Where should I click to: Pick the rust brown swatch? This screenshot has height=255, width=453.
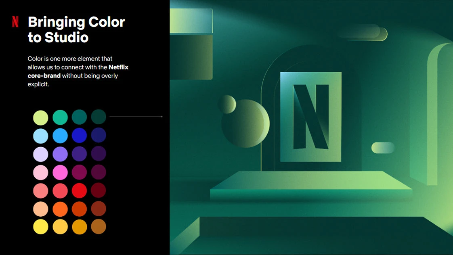99,209
